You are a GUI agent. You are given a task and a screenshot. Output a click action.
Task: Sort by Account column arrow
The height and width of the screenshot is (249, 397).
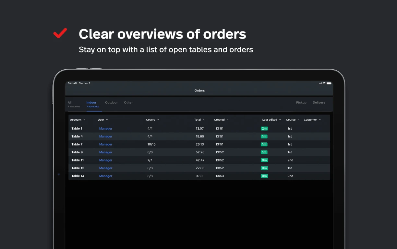click(84, 120)
